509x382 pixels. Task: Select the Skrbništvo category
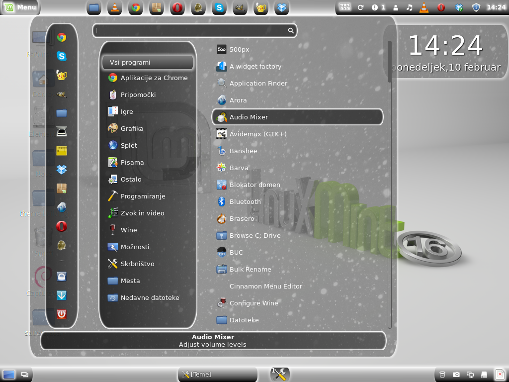click(x=148, y=264)
